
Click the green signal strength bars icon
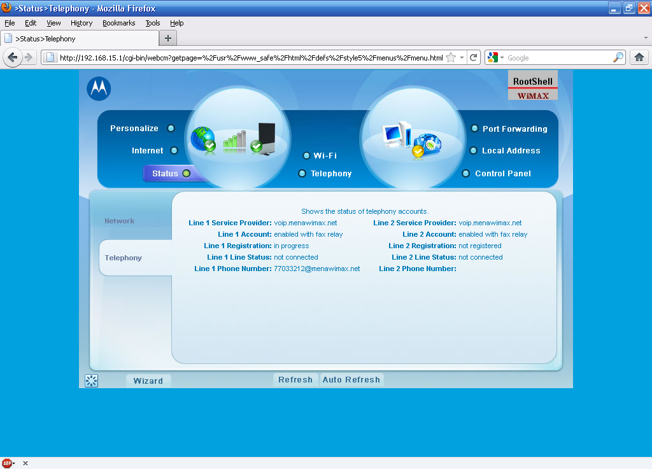[234, 141]
